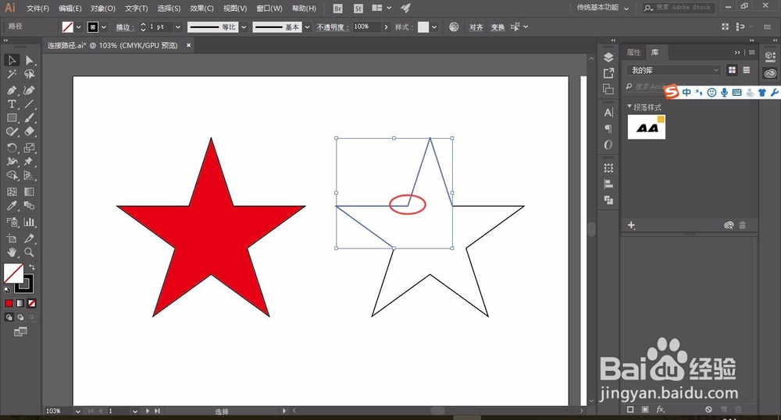Select the Magic Wand tool
The height and width of the screenshot is (420, 781).
pyautogui.click(x=12, y=75)
